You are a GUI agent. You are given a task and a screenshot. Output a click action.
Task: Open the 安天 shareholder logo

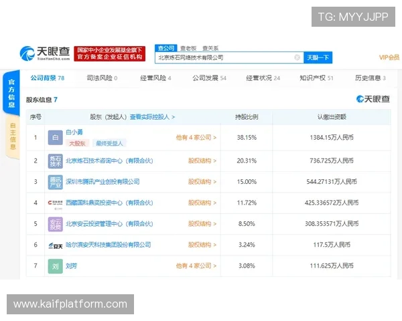coord(56,245)
